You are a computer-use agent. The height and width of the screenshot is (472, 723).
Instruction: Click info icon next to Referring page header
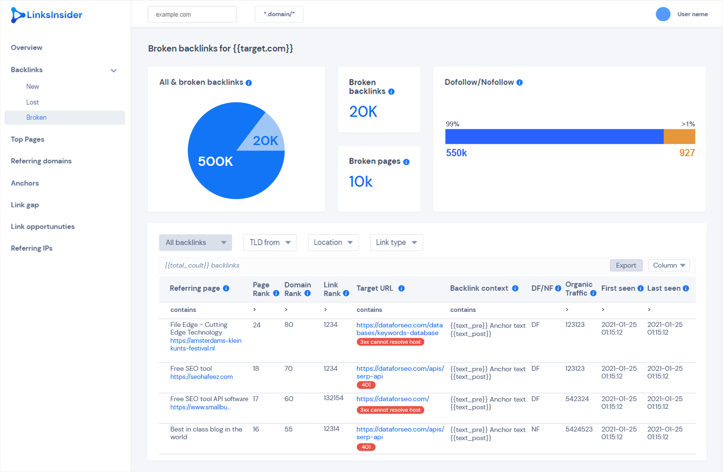pos(226,288)
